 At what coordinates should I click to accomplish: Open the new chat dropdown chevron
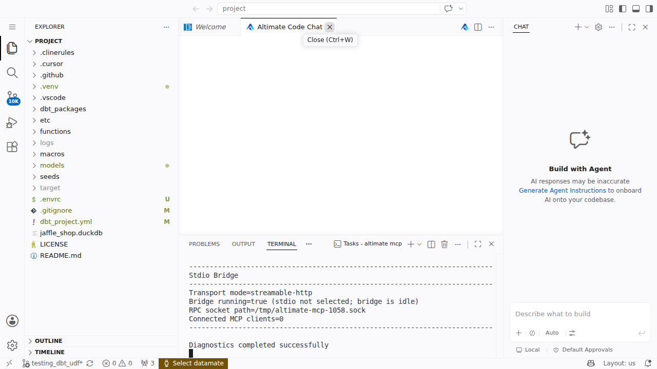click(587, 27)
